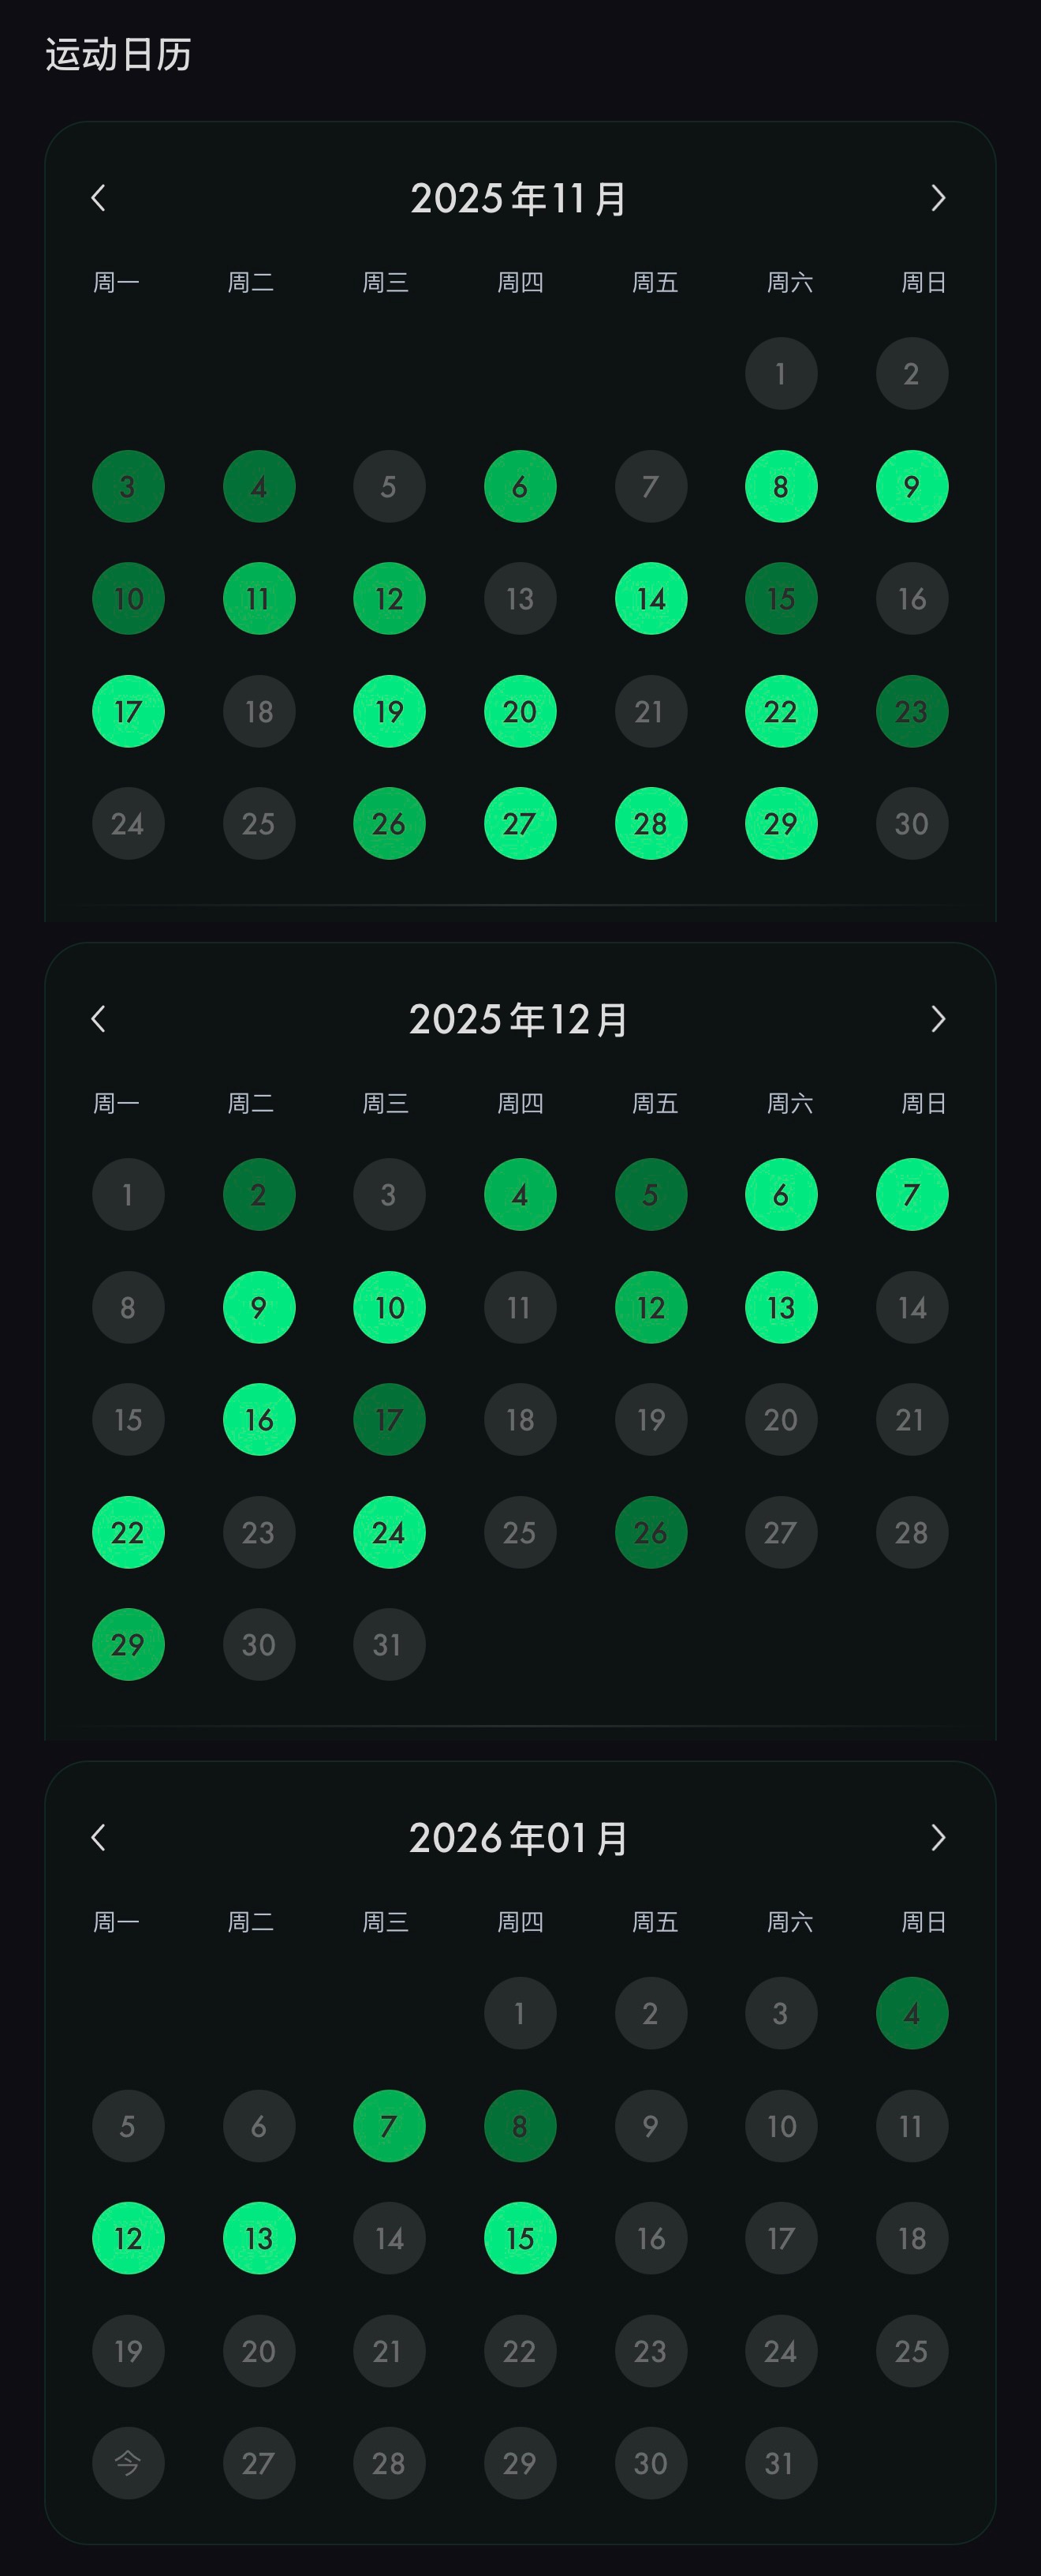Select November 17 workout day
Screen dimensions: 1041x2576
[x=128, y=712]
